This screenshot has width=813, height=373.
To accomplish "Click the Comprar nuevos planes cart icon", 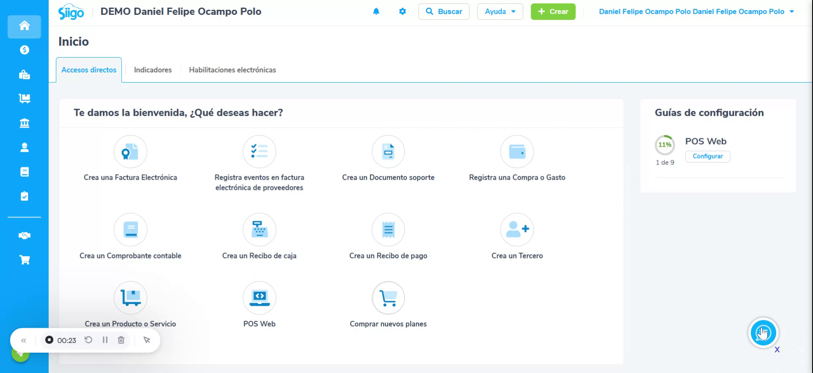I will point(388,298).
